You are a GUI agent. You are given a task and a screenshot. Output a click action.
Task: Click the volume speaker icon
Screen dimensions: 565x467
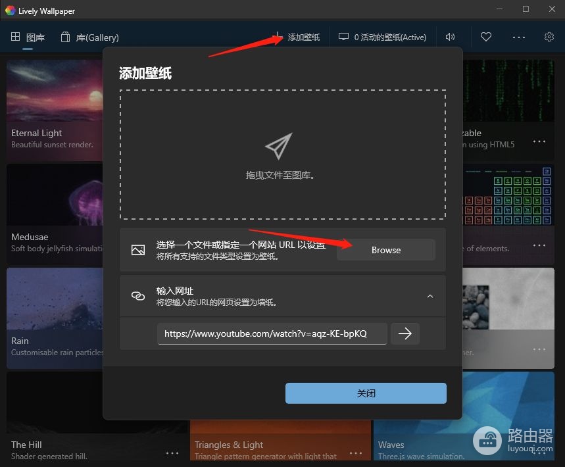[x=450, y=37]
